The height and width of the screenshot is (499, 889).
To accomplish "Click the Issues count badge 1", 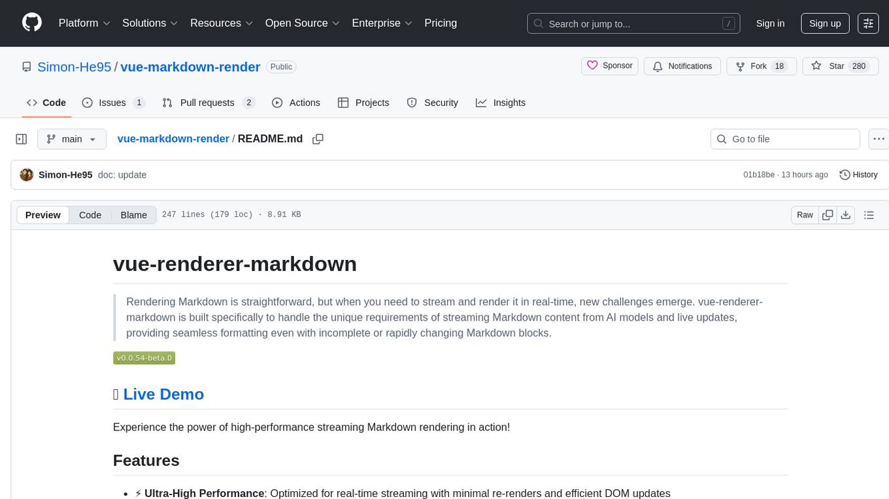I will (139, 103).
